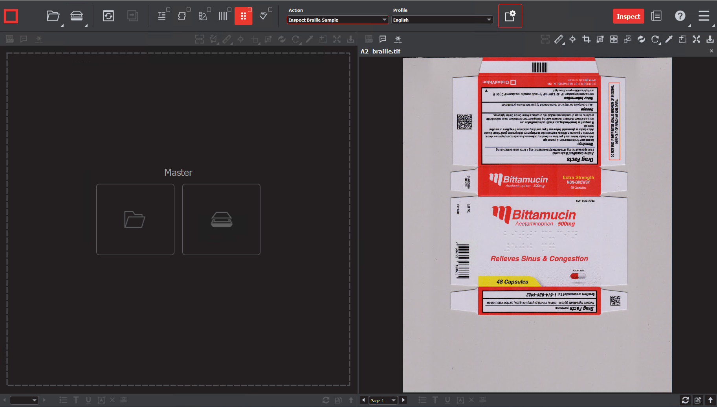This screenshot has width=717, height=407.
Task: Open the inspection settings gear icon
Action: click(510, 16)
